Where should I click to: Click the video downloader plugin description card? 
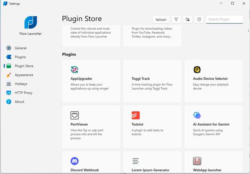152,36
